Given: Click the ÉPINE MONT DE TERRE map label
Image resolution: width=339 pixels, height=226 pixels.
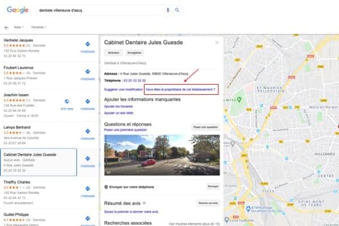Looking at the screenshot, I should click(x=311, y=203).
